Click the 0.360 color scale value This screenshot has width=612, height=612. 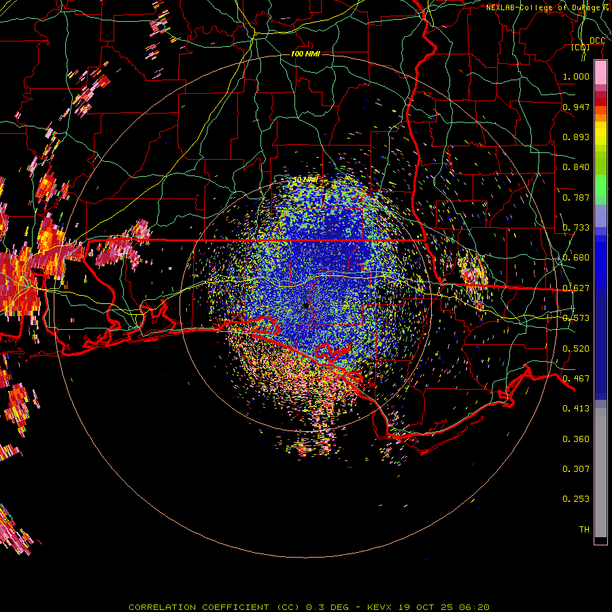[x=576, y=439]
